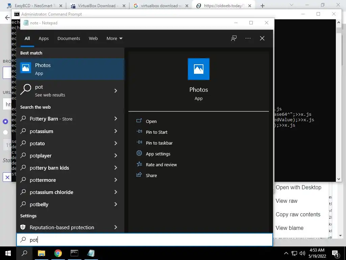Switch to the Apps search tab
Screen dimensions: 346x260
pyautogui.click(x=44, y=39)
